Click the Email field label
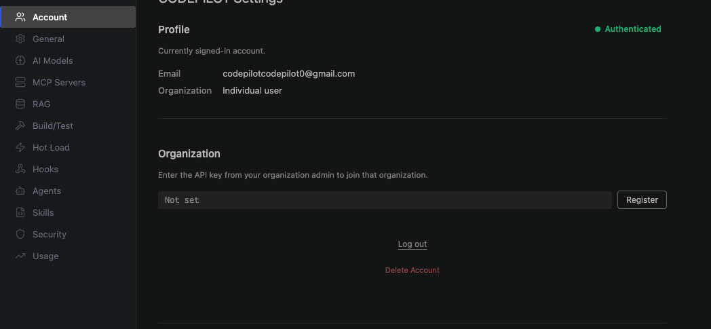The height and width of the screenshot is (329, 711). 169,74
